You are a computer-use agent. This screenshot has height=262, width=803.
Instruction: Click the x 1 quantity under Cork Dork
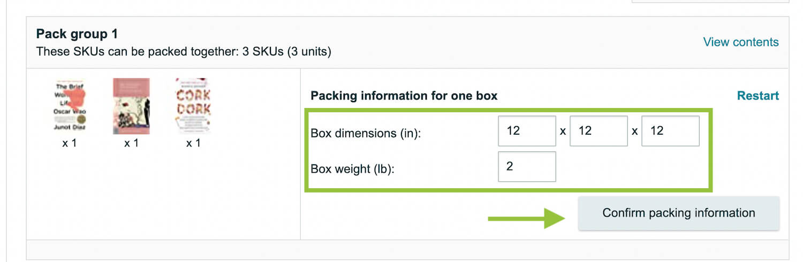193,143
